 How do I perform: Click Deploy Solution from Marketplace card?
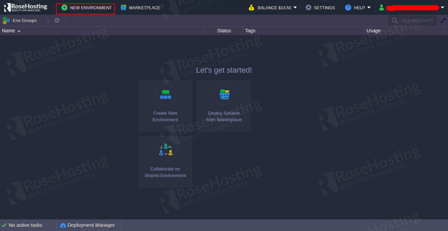point(224,106)
